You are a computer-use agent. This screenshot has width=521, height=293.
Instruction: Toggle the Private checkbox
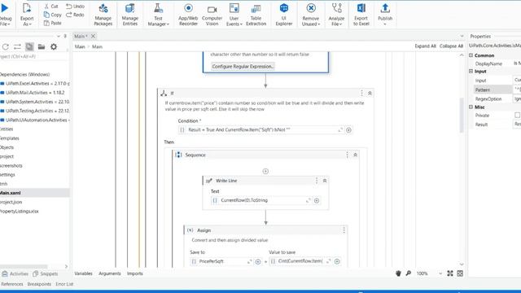click(518, 115)
